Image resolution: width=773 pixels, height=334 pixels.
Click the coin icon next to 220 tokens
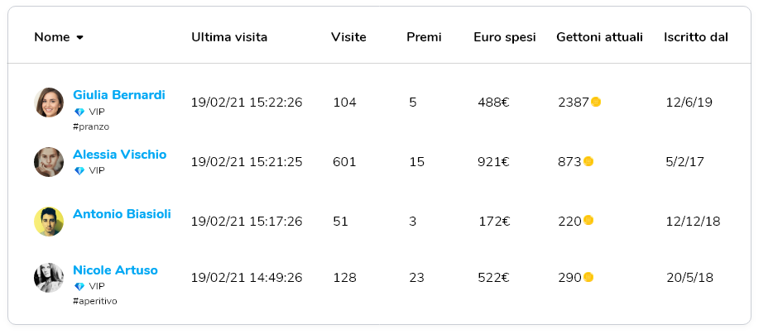point(588,221)
